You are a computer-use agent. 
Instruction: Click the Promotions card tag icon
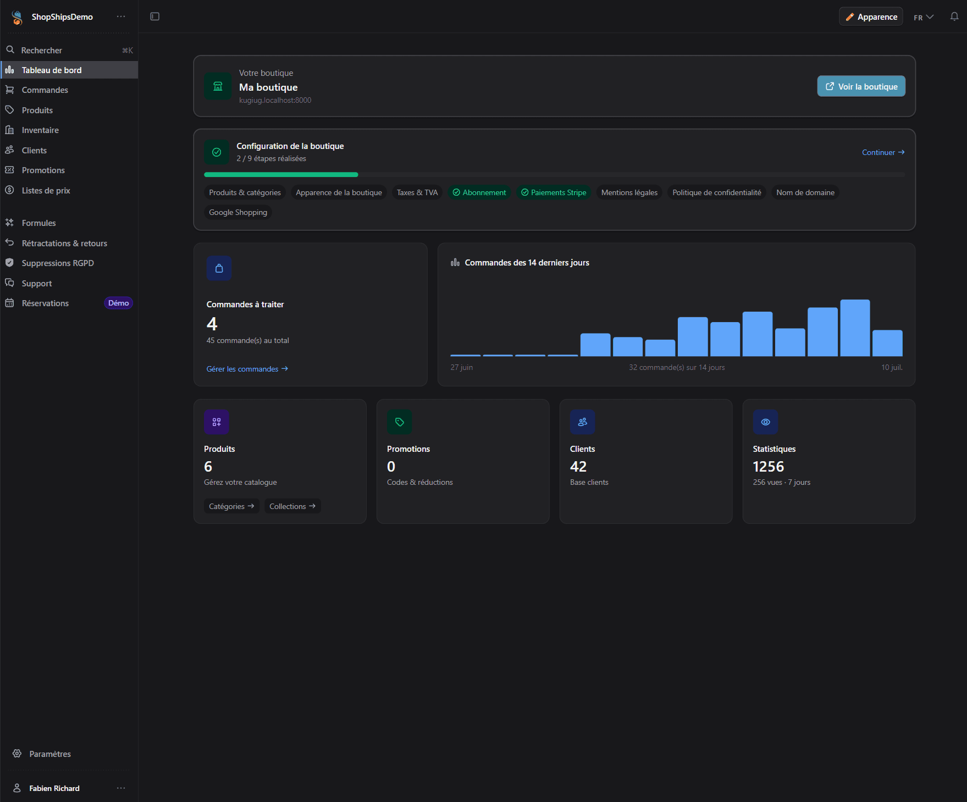(x=400, y=422)
